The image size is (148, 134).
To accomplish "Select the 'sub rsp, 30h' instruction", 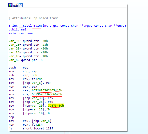I will (x=23, y=75).
